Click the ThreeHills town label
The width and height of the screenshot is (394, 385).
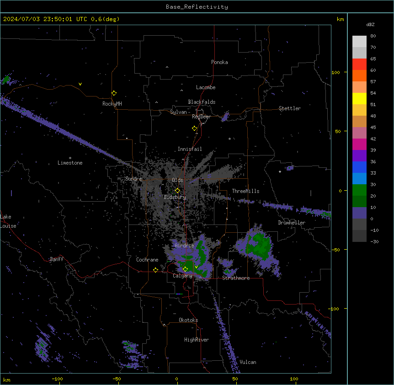tap(245, 191)
